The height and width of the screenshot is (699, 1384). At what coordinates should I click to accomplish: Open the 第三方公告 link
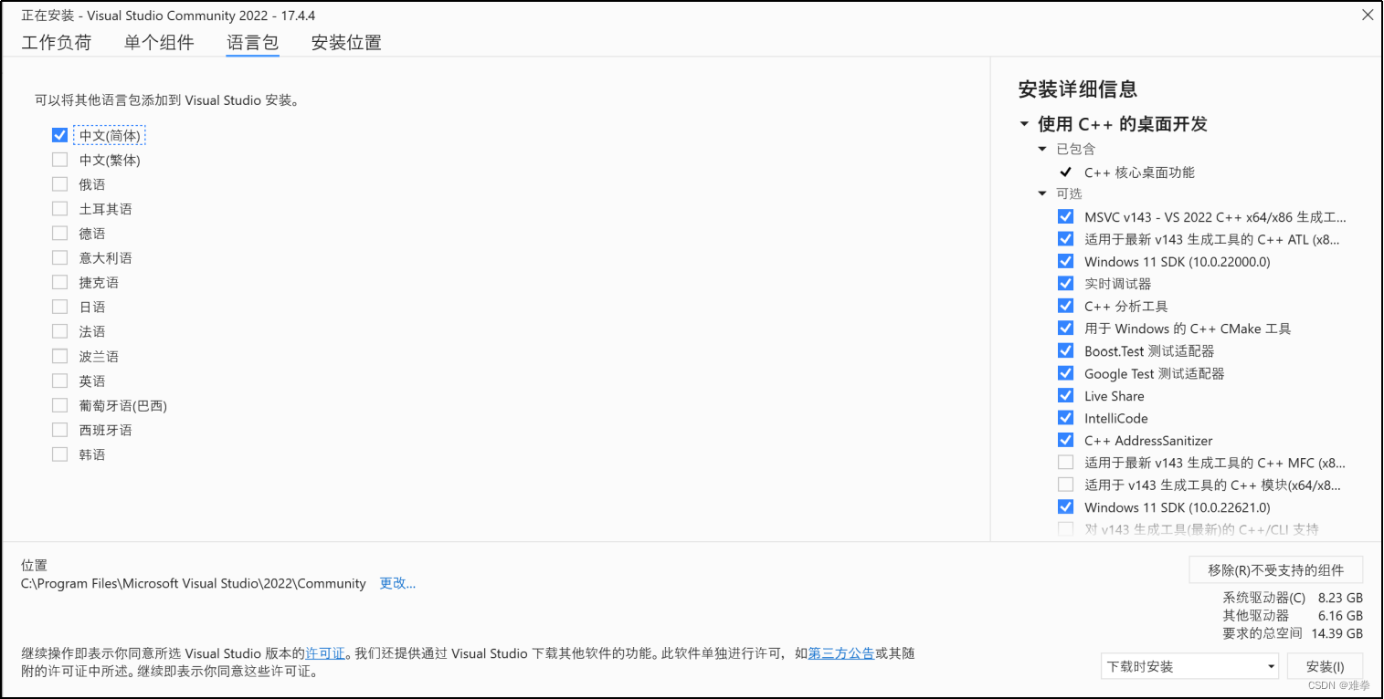point(841,653)
